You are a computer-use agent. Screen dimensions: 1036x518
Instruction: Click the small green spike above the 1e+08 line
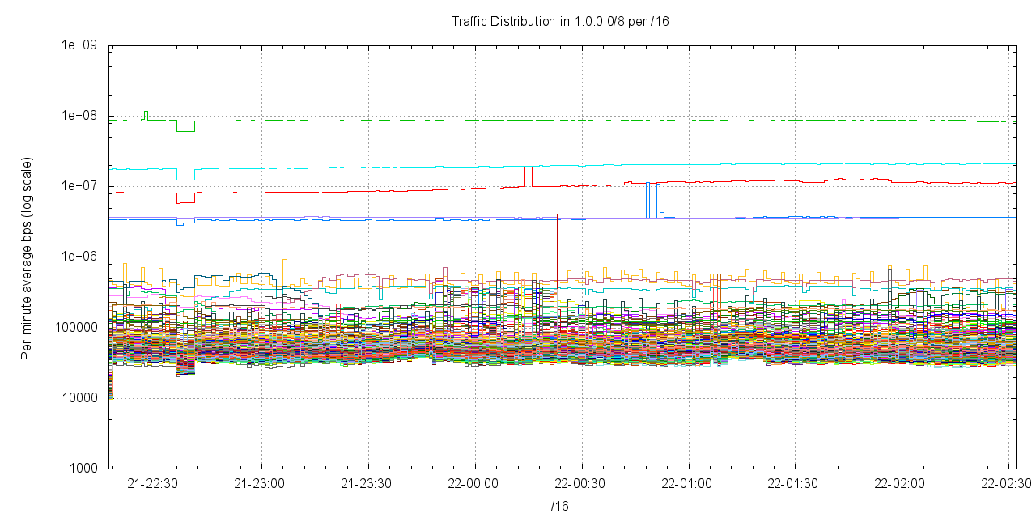coord(146,113)
